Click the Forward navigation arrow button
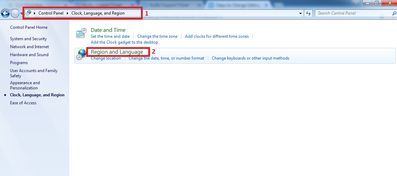This screenshot has width=397, height=176. 15,14
